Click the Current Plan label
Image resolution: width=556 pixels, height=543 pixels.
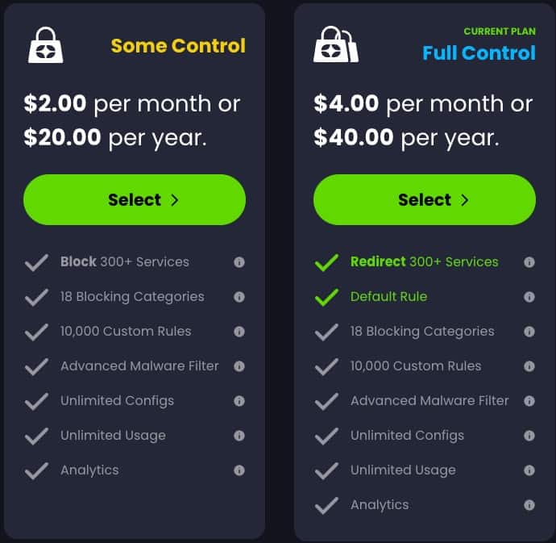click(500, 31)
